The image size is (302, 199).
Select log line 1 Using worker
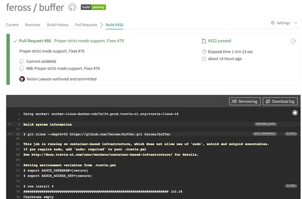[101, 114]
